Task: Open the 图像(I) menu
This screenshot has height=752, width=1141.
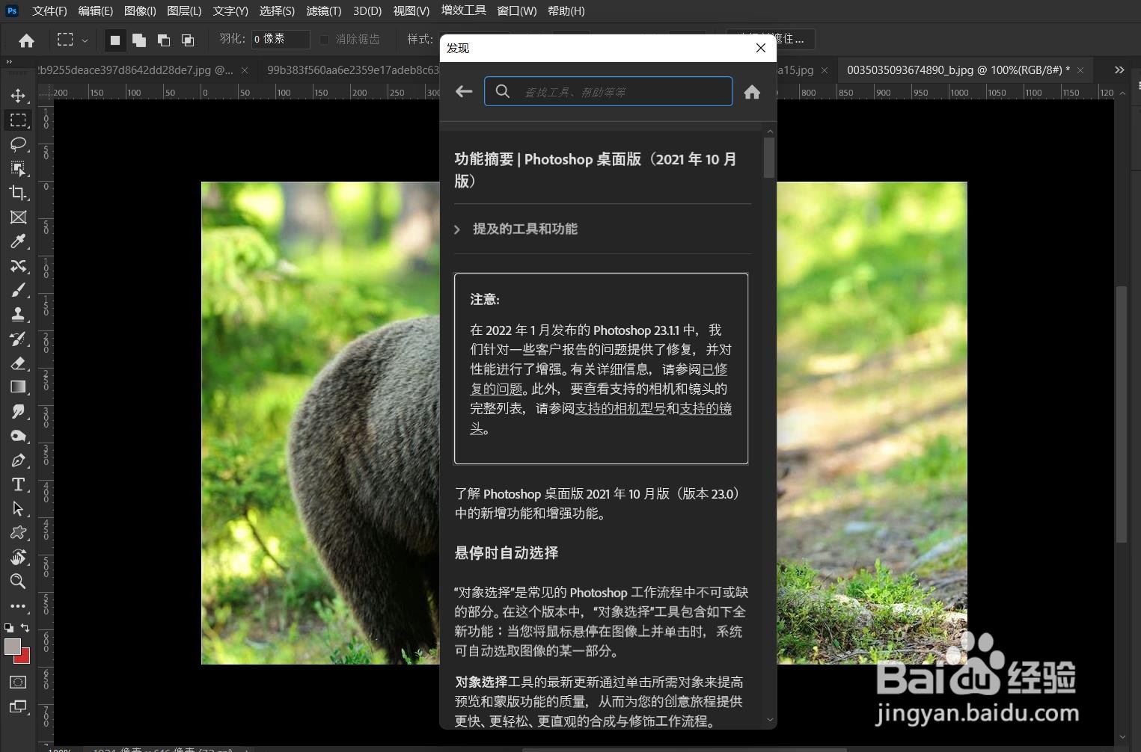Action: 140,10
